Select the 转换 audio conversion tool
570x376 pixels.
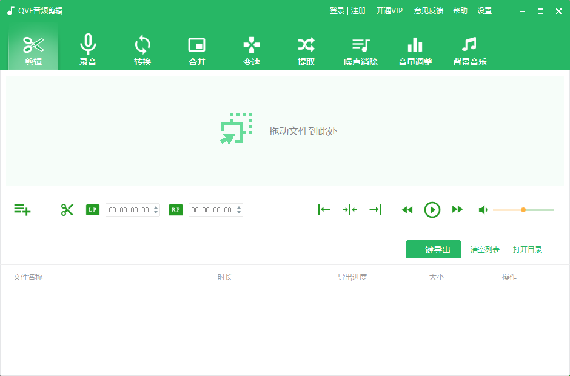pos(142,50)
